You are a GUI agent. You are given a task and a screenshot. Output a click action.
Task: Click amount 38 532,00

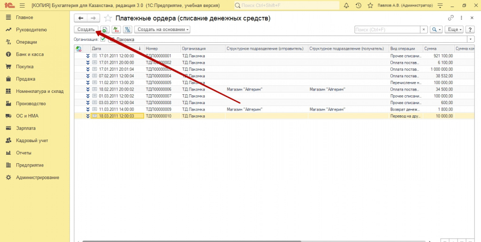pos(444,76)
